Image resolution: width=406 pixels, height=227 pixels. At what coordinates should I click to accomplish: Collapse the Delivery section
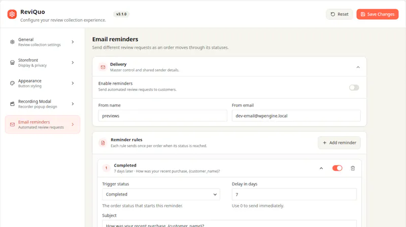(x=358, y=67)
